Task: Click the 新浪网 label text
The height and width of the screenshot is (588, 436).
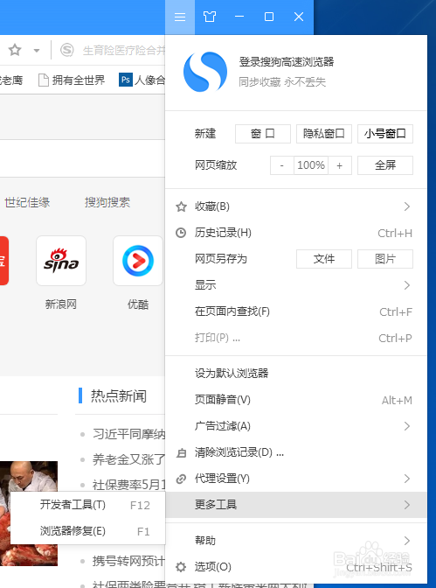Action: point(61,304)
